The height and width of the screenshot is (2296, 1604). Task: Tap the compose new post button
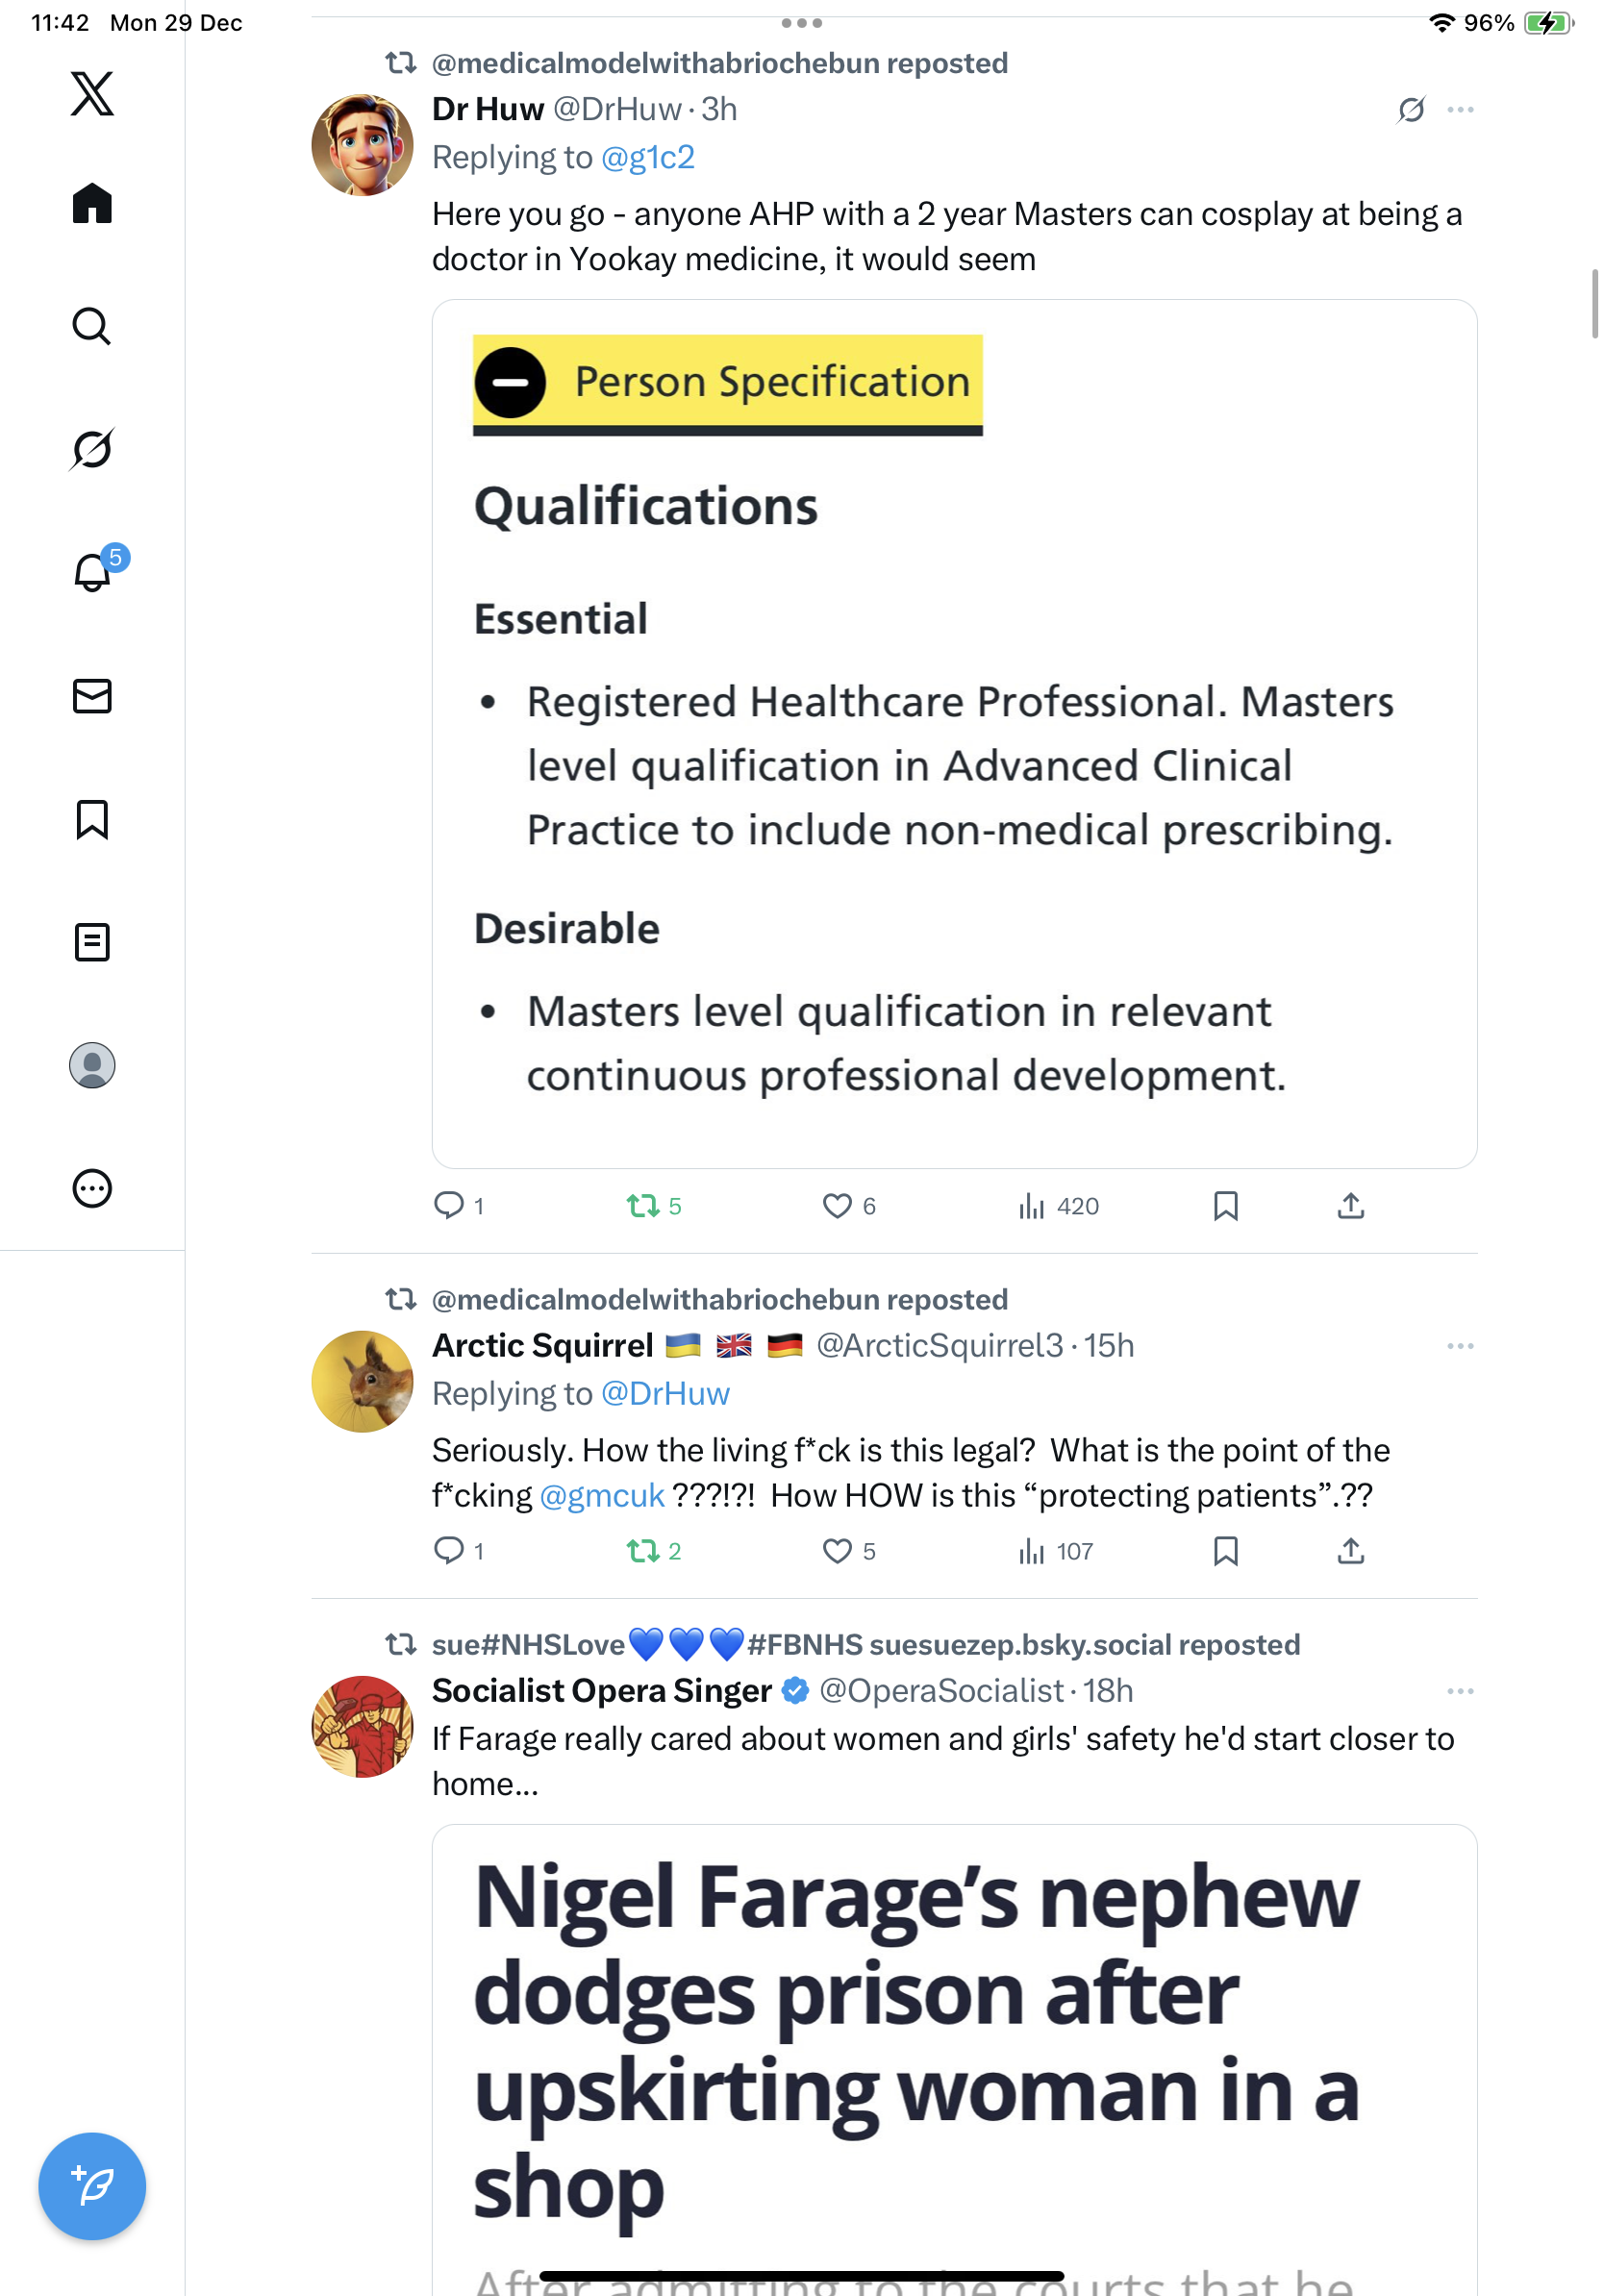92,2186
